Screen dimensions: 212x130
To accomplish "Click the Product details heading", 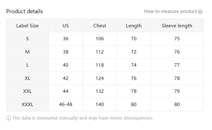I will tap(24, 11).
